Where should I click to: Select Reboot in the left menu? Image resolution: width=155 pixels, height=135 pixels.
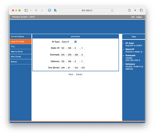pyautogui.click(x=20, y=62)
